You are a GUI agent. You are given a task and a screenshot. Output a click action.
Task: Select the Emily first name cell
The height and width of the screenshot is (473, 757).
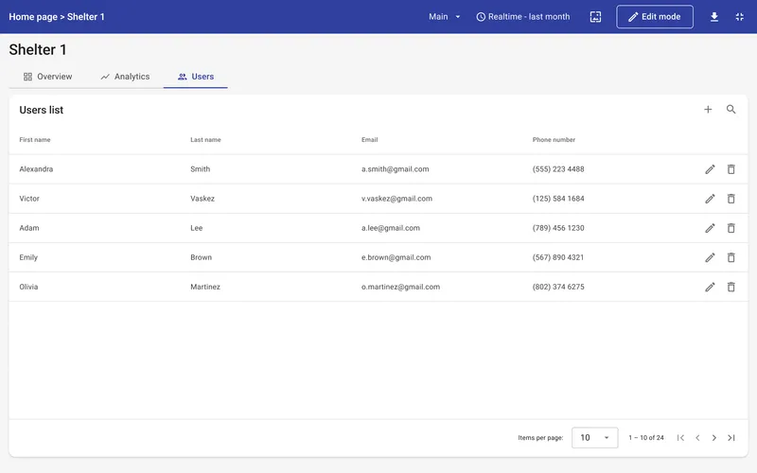28,257
